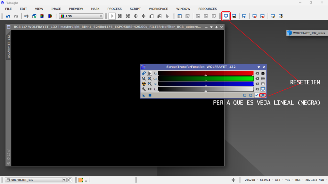Open the RGB display channel dropdown

(81, 16)
